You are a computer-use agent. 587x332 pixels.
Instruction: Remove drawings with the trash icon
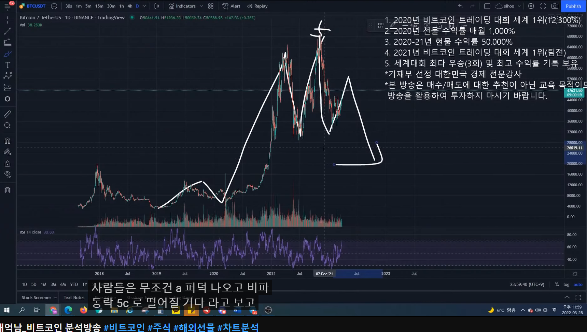[7, 190]
